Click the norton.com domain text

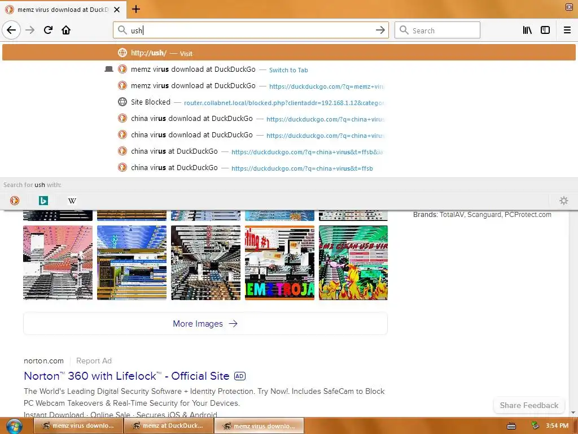click(x=43, y=361)
